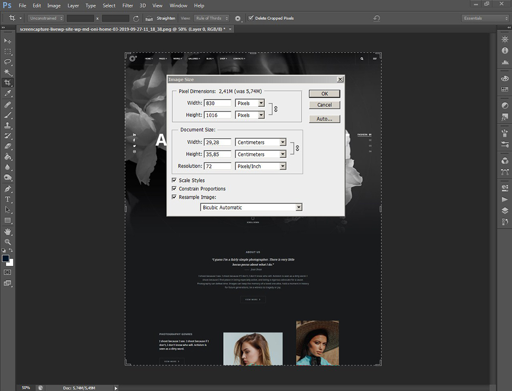Screen dimensions: 512x391
Task: Open the Bicubic Automatic resample dropdown
Action: 251,207
